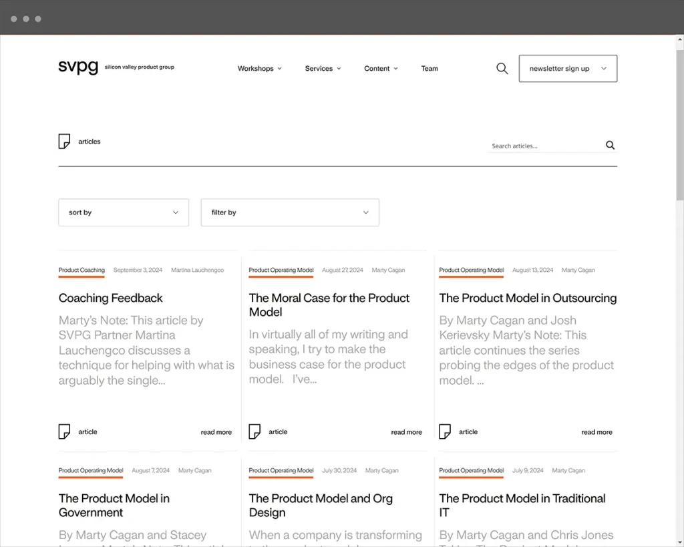Click the leftmost window control dot
The image size is (684, 547).
pyautogui.click(x=14, y=19)
